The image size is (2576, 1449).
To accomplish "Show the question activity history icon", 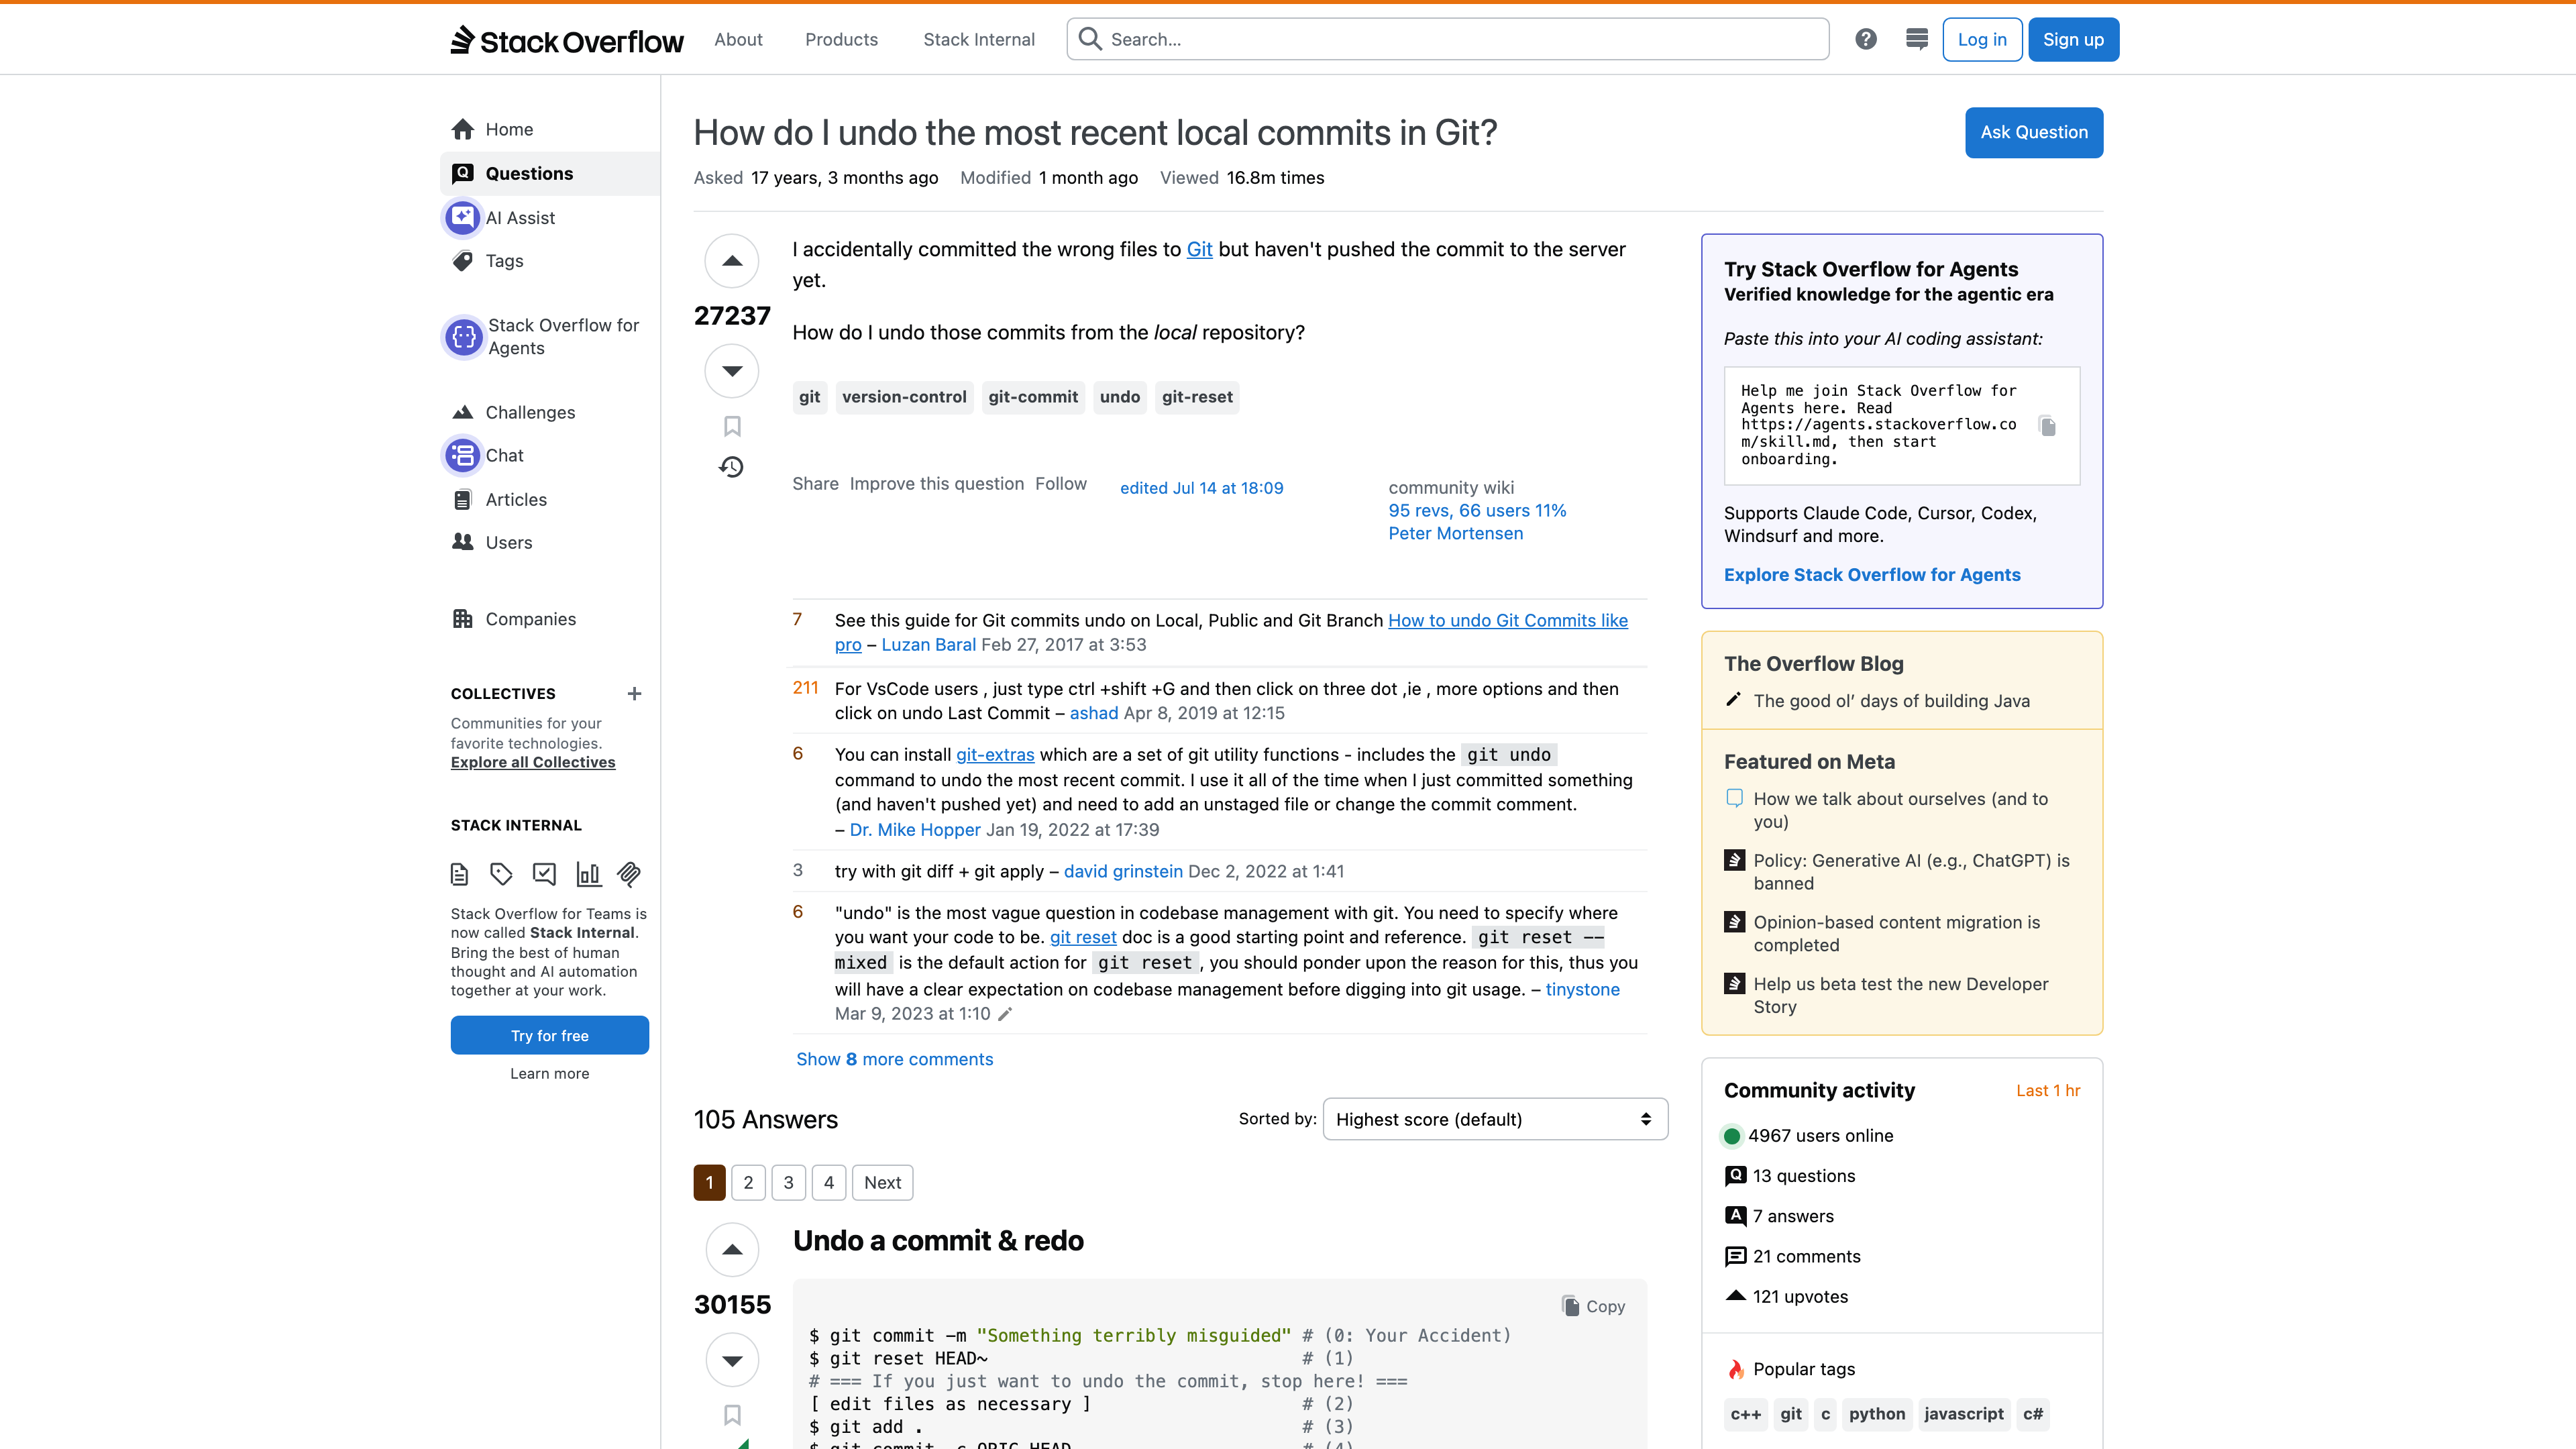I will (731, 467).
